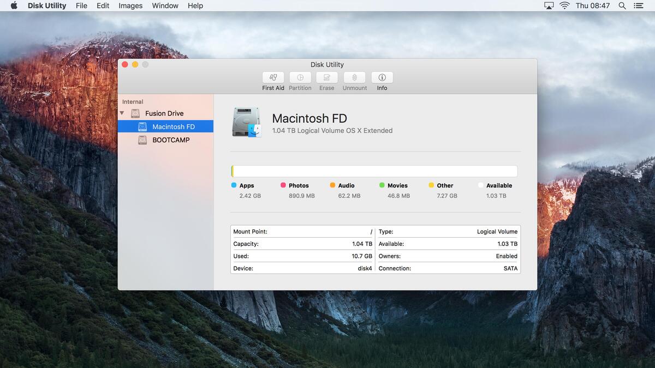655x368 pixels.
Task: Open the File menu
Action: [x=81, y=5]
